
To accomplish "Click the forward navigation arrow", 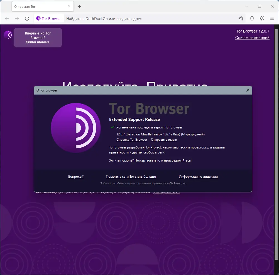I will pyautogui.click(x=17, y=19).
